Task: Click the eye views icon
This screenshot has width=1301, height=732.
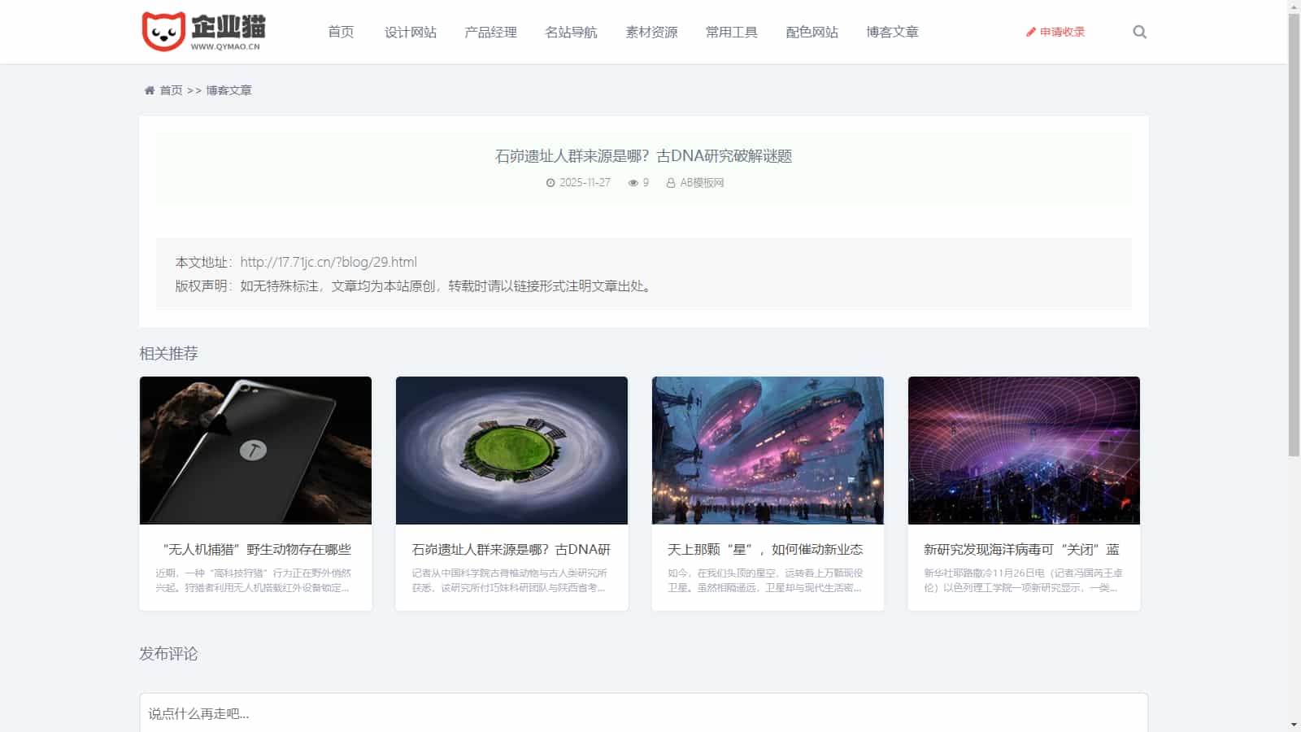Action: pyautogui.click(x=633, y=183)
